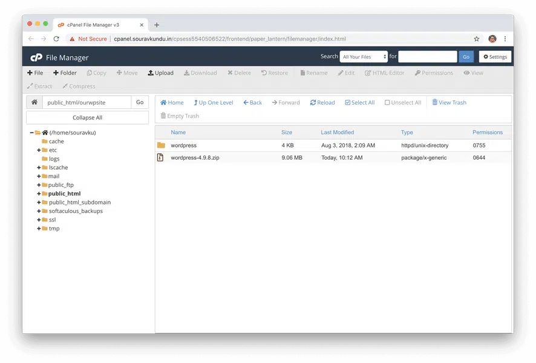Expand the public_html tree folder

coord(39,194)
